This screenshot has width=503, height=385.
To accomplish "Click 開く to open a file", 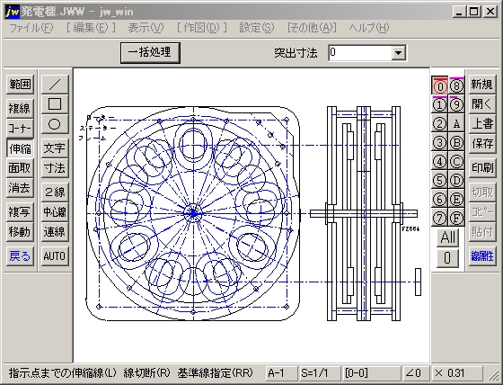I will [482, 104].
